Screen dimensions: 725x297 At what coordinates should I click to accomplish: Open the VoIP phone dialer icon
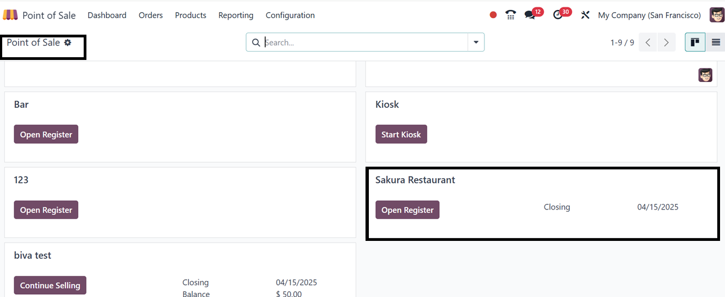tap(510, 15)
